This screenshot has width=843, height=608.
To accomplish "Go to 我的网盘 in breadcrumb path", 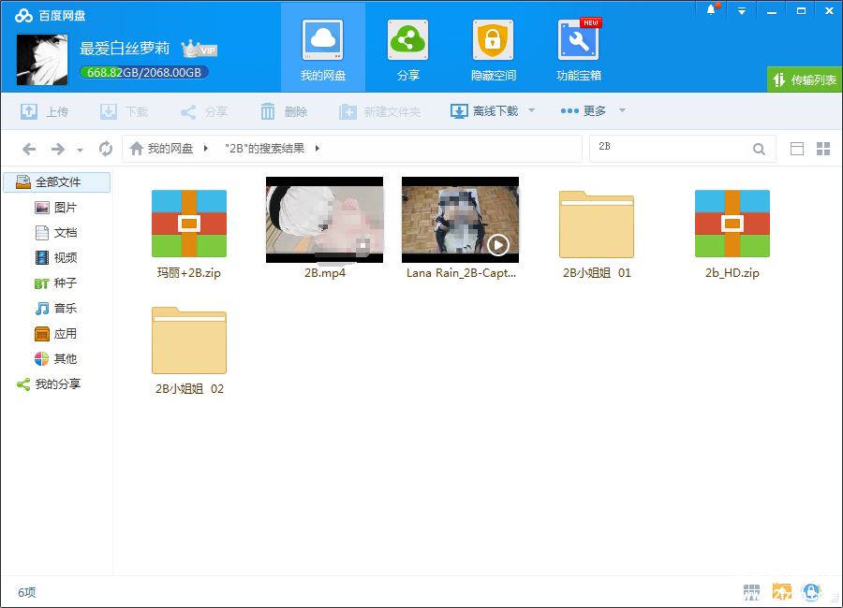I will [170, 148].
